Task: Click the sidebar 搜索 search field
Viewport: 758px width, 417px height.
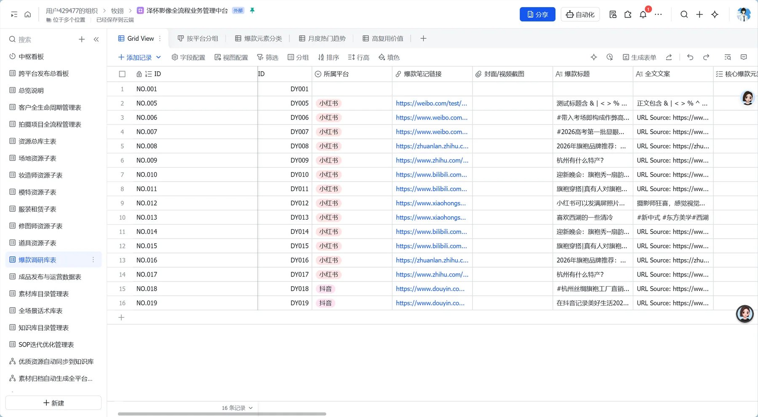Action: click(x=41, y=39)
